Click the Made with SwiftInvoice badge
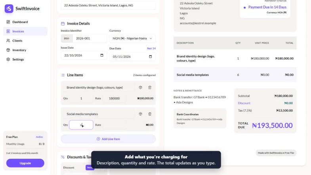This screenshot has width=311, height=175. 276,153
